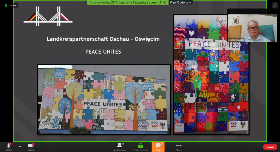
Task: Click the wide puzzle mural photo
Action: pos(104,99)
